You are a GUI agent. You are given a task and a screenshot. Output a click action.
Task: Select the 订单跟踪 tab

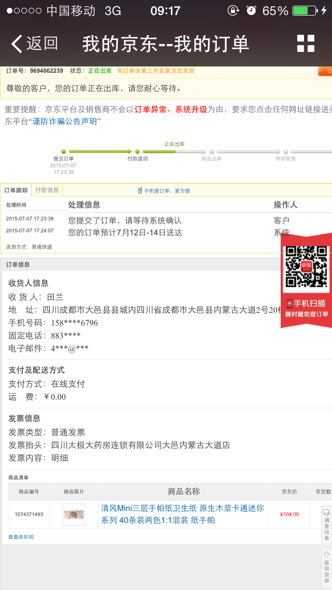click(x=16, y=190)
